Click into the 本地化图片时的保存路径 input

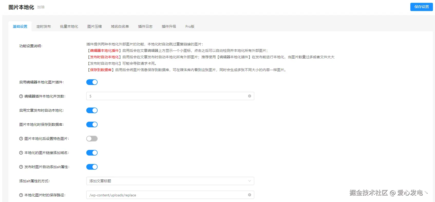pos(170,195)
